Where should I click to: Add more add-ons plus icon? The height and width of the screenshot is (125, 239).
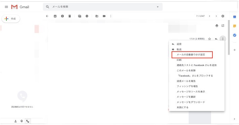(x=235, y=50)
